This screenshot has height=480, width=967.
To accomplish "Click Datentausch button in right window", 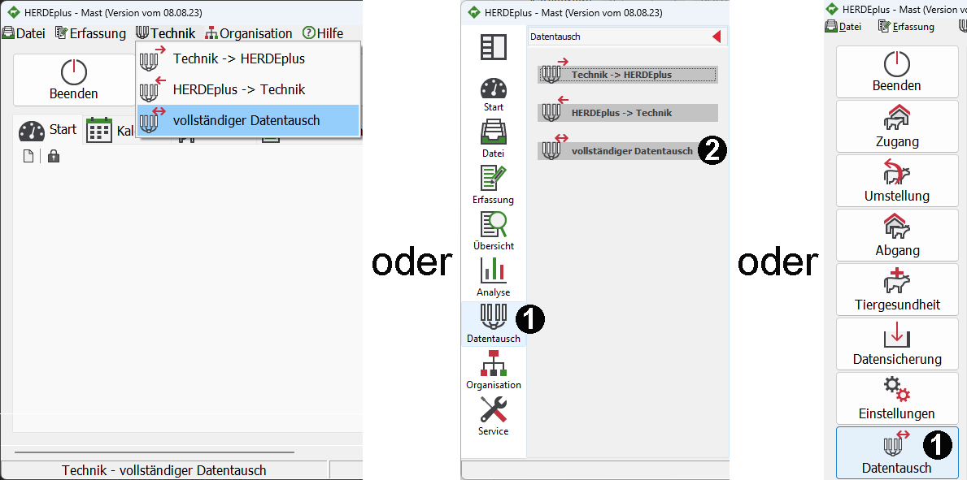I will 897,452.
